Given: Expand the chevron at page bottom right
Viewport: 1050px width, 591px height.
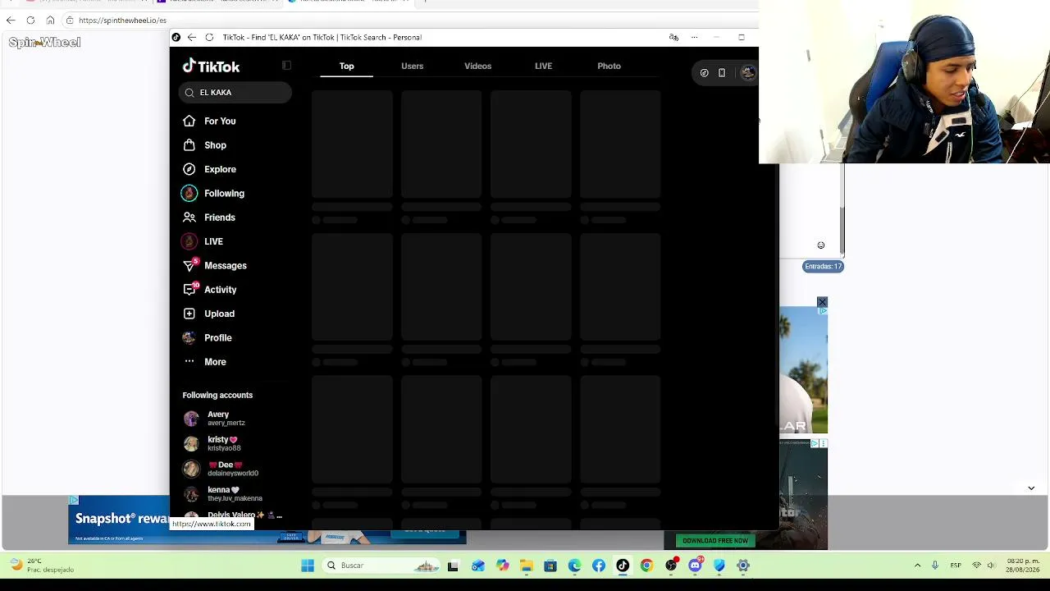Looking at the screenshot, I should [1031, 488].
